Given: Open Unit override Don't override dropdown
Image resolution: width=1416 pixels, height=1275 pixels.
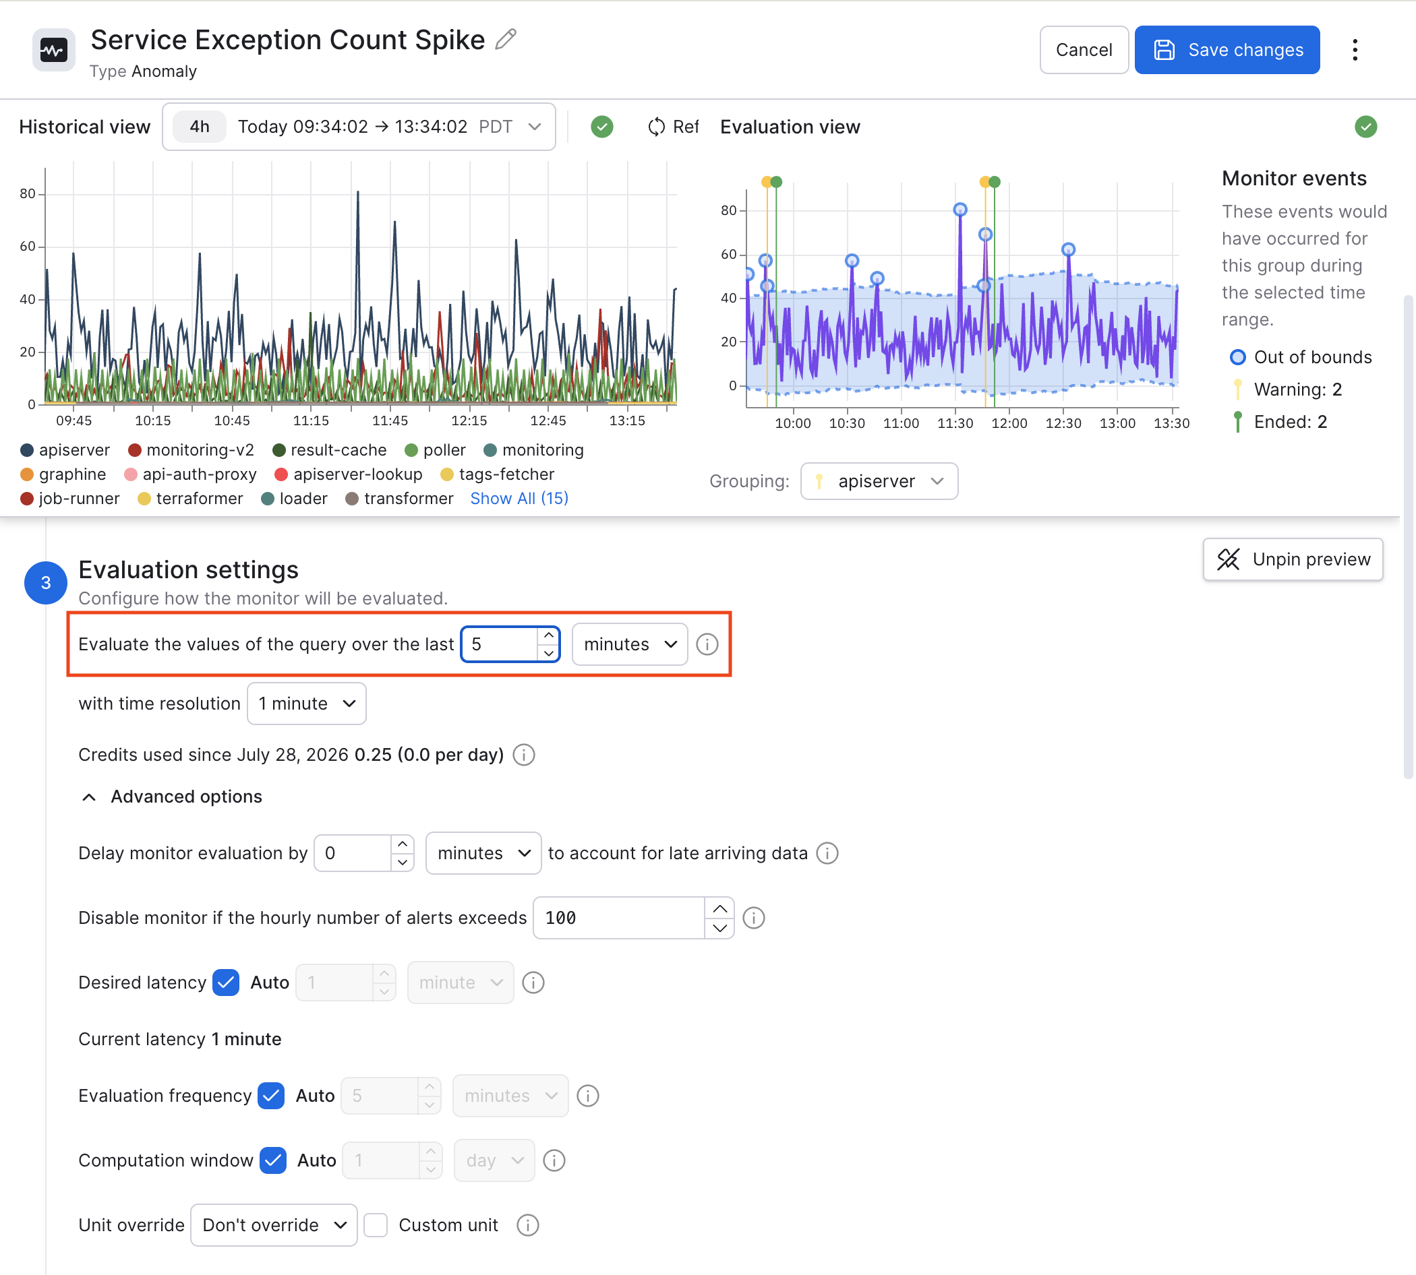Looking at the screenshot, I should click(274, 1225).
